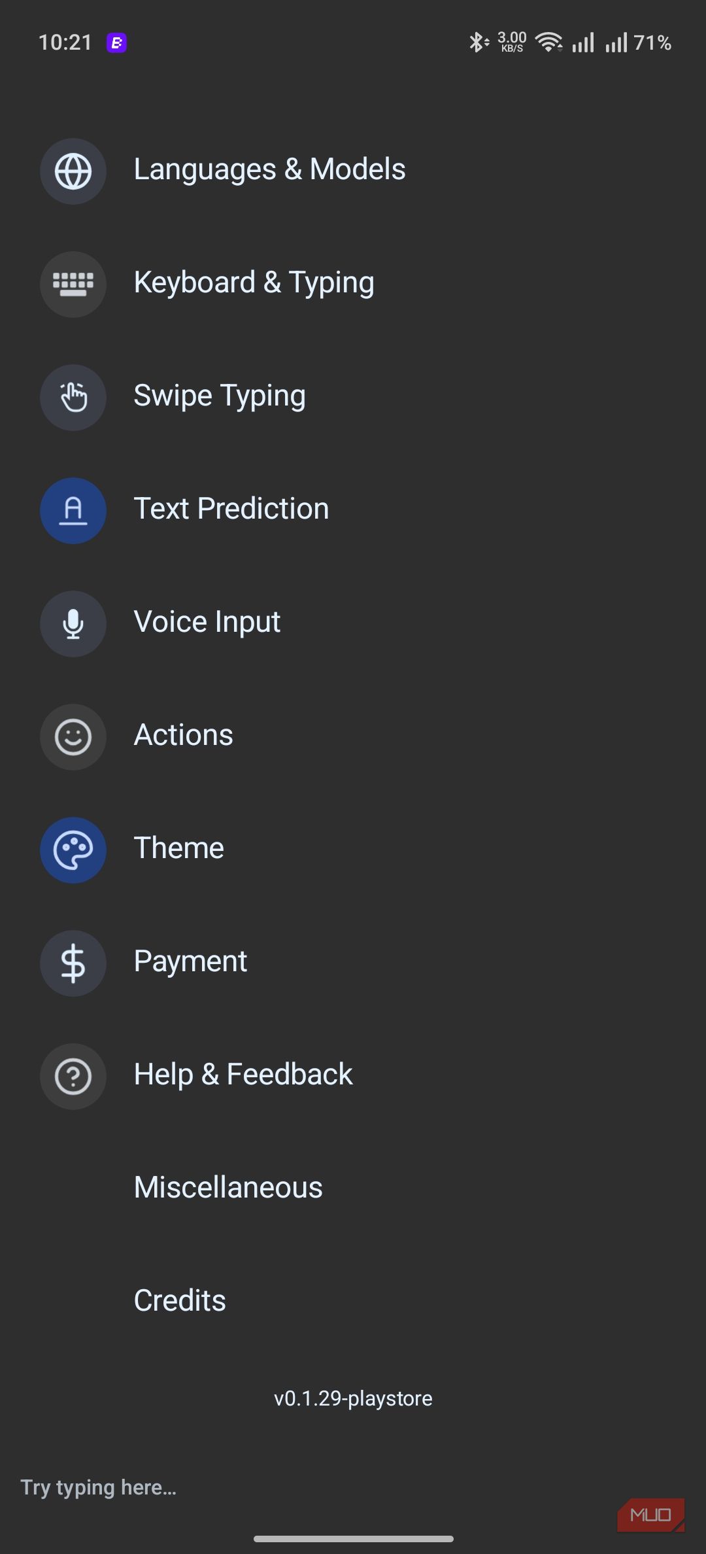The image size is (706, 1554).
Task: Focus the 'Try typing here…' text field
Action: point(353,1488)
